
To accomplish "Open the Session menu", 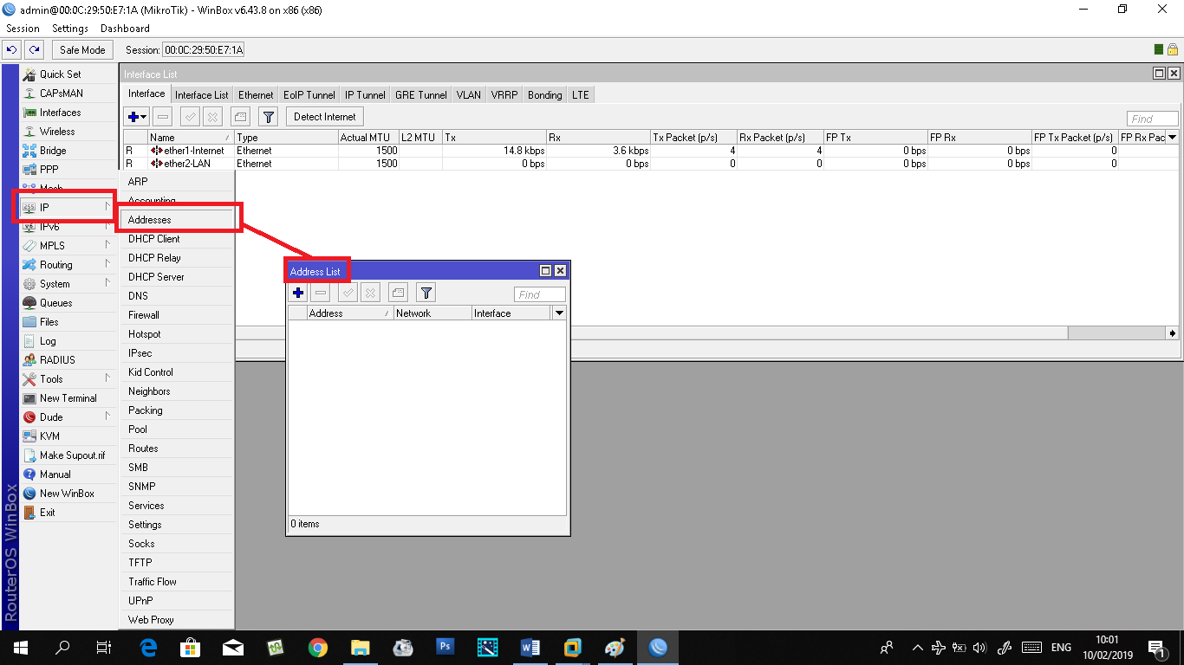I will [x=23, y=29].
